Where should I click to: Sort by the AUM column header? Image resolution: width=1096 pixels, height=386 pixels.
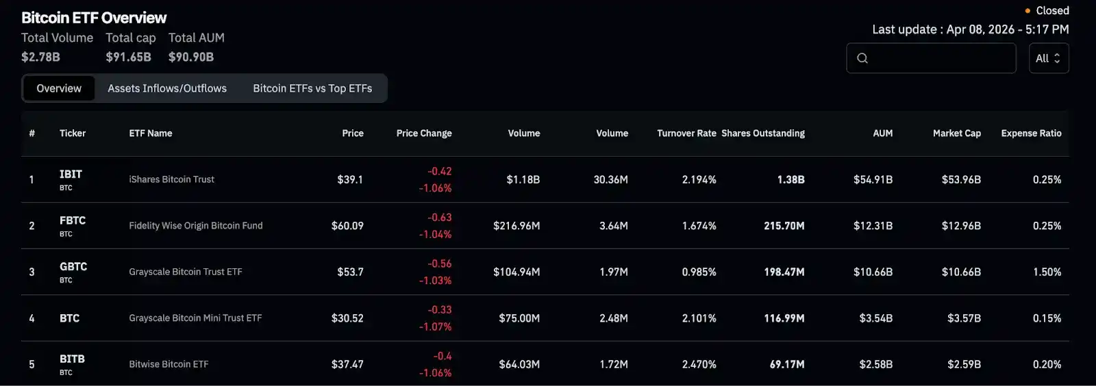pos(882,133)
